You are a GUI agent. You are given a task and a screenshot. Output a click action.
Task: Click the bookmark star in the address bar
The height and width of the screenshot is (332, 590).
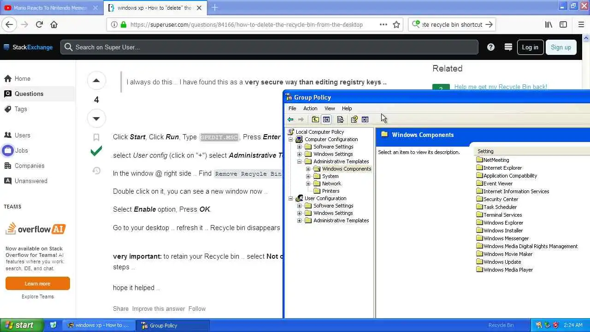(x=396, y=24)
